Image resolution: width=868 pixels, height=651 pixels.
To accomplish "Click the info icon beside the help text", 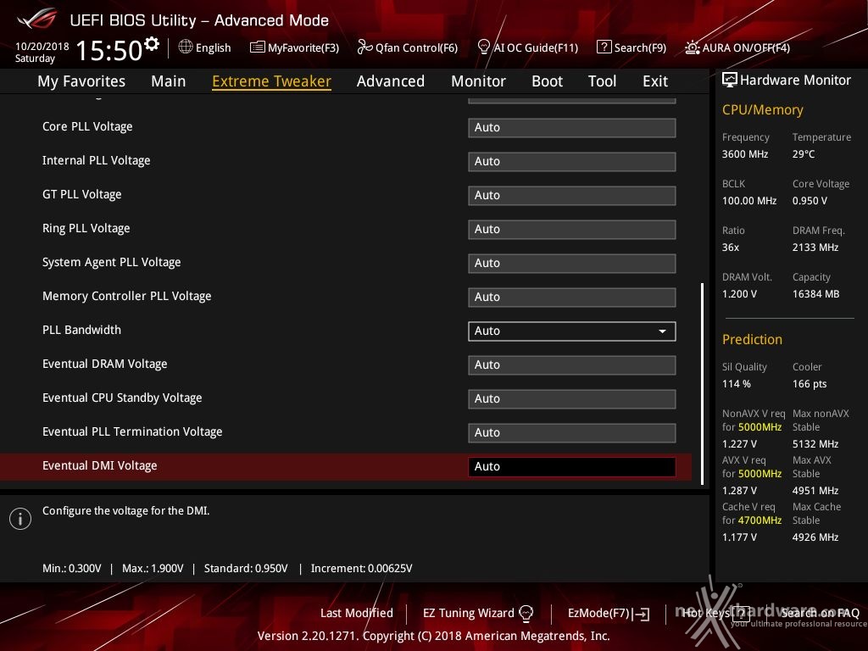I will point(20,518).
